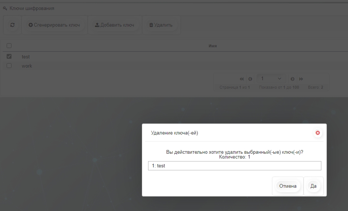Click the dialog title Удаление ключа(-ей)
The width and height of the screenshot is (348, 211).
(174, 133)
